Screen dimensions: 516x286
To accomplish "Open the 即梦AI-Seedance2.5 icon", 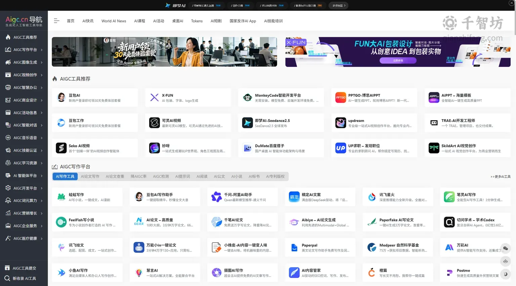I will [248, 123].
